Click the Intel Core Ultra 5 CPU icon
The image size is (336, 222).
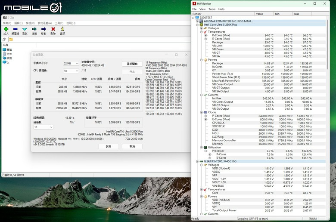pyautogui.click(x=201, y=25)
